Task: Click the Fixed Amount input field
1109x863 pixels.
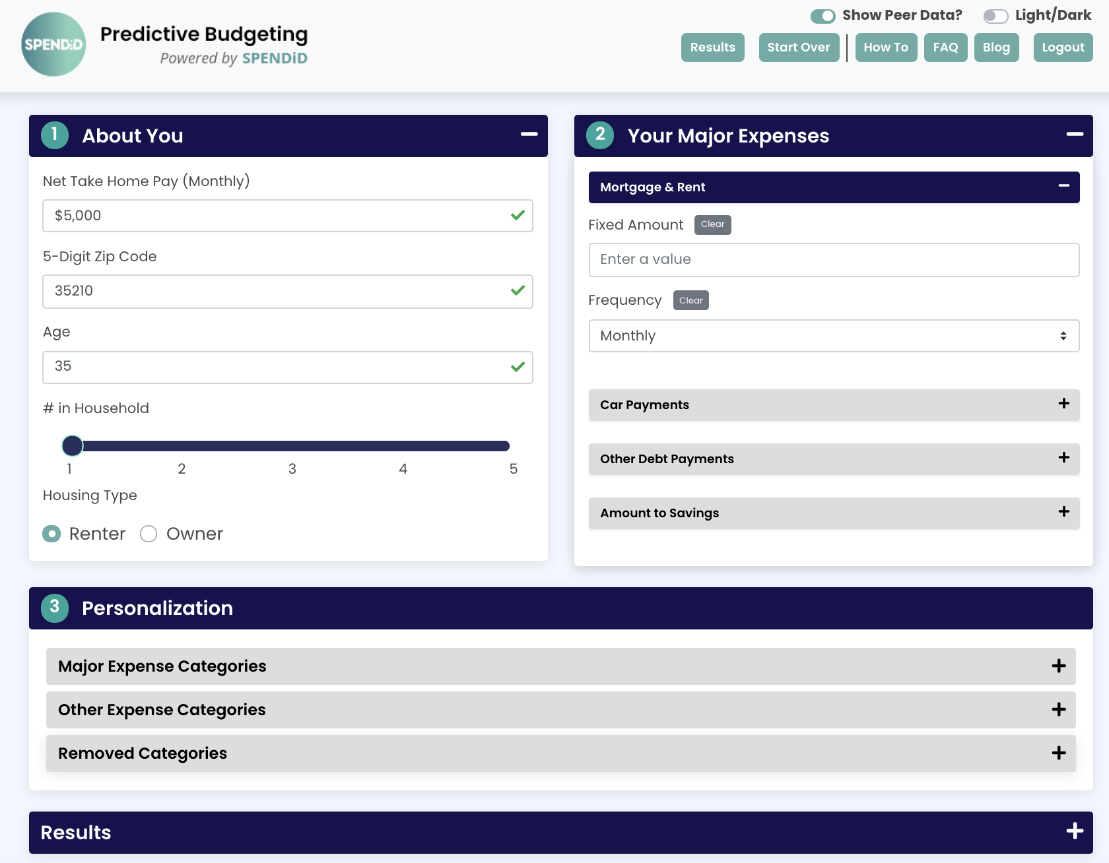Action: pos(834,260)
